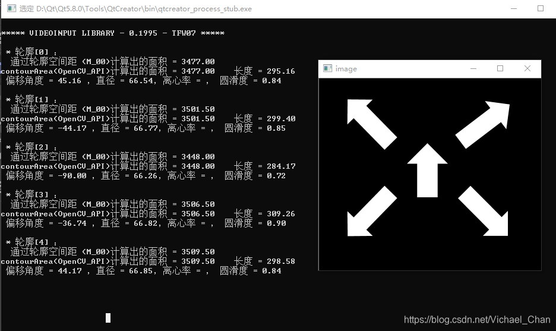Click the length value 284.17
The height and width of the screenshot is (331, 556).
pyautogui.click(x=281, y=166)
